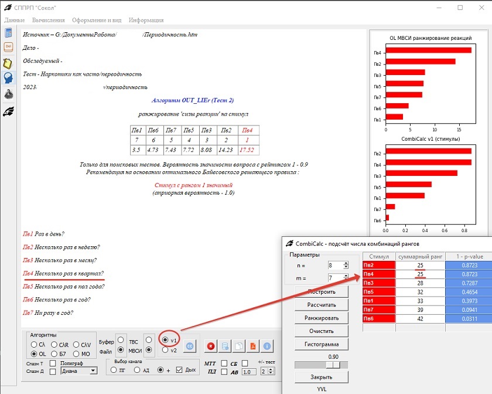Open the yellow notepad icon in the sidebar
Viewport: 492px width, 394px height.
tap(8, 63)
